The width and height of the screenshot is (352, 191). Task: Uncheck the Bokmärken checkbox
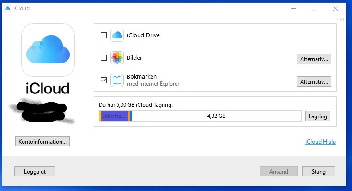click(103, 80)
